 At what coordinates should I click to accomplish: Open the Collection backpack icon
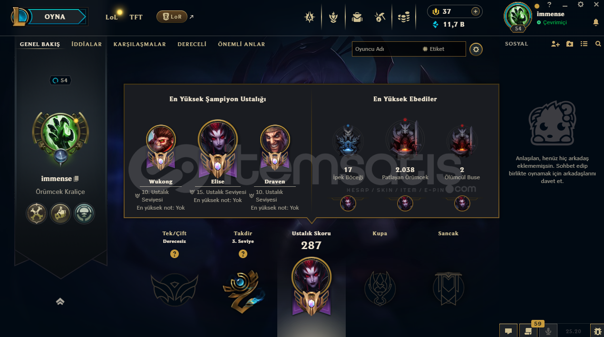pos(357,17)
